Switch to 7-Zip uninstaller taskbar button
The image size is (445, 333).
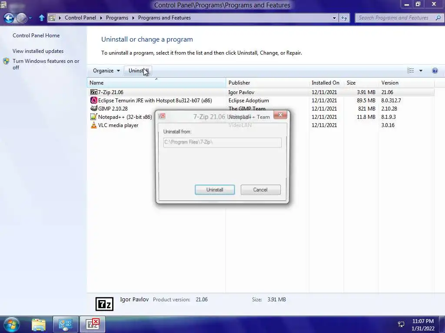pyautogui.click(x=93, y=324)
